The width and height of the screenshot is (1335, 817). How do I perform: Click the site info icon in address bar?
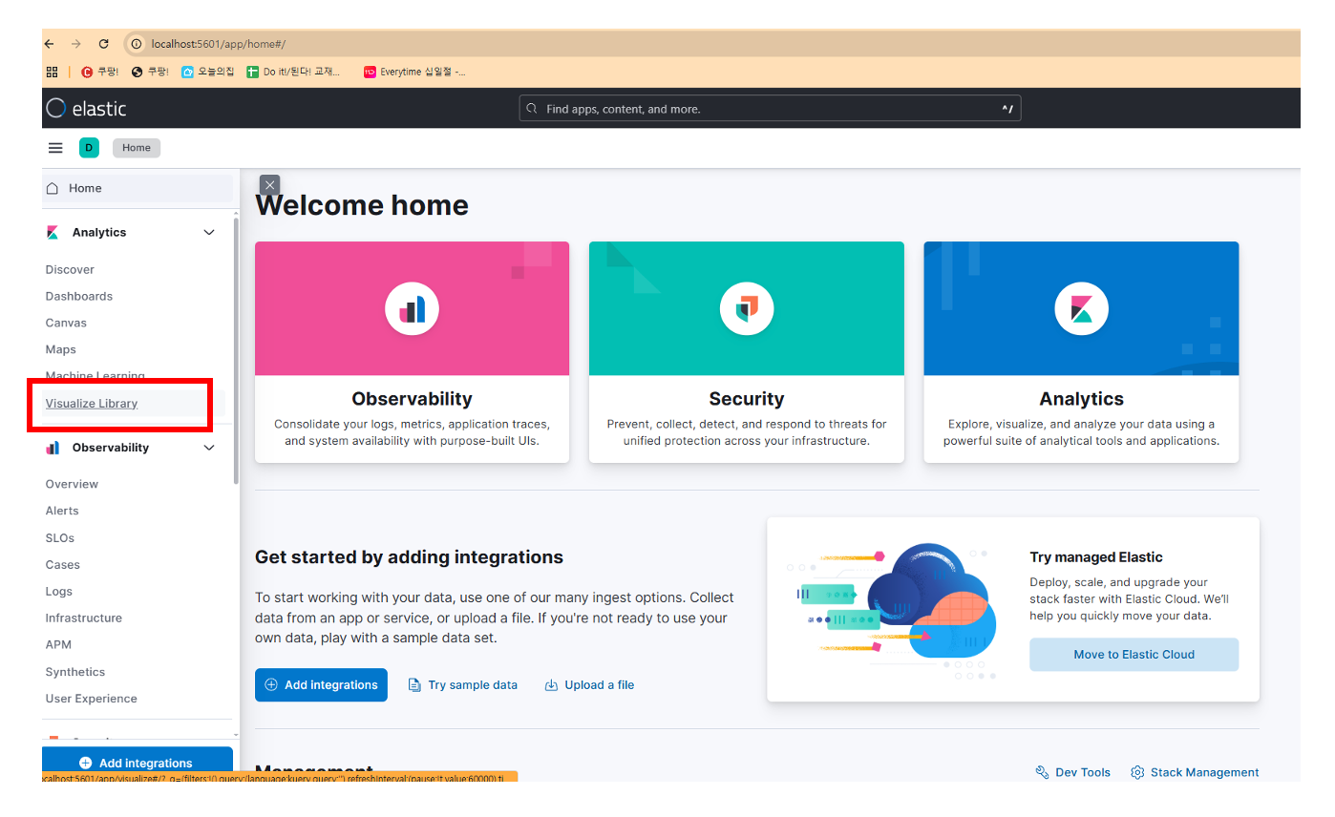click(x=137, y=44)
